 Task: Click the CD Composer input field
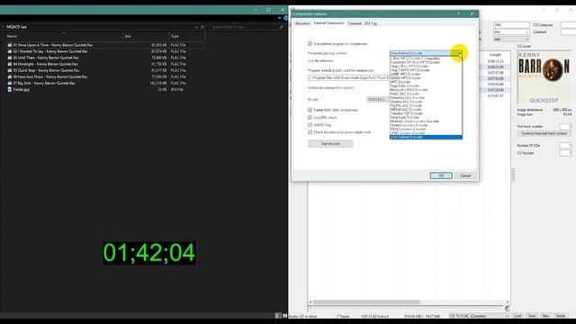pyautogui.click(x=568, y=25)
